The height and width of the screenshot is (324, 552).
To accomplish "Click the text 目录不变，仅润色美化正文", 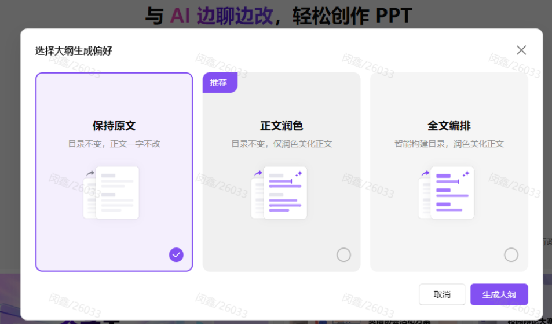I will [x=282, y=144].
